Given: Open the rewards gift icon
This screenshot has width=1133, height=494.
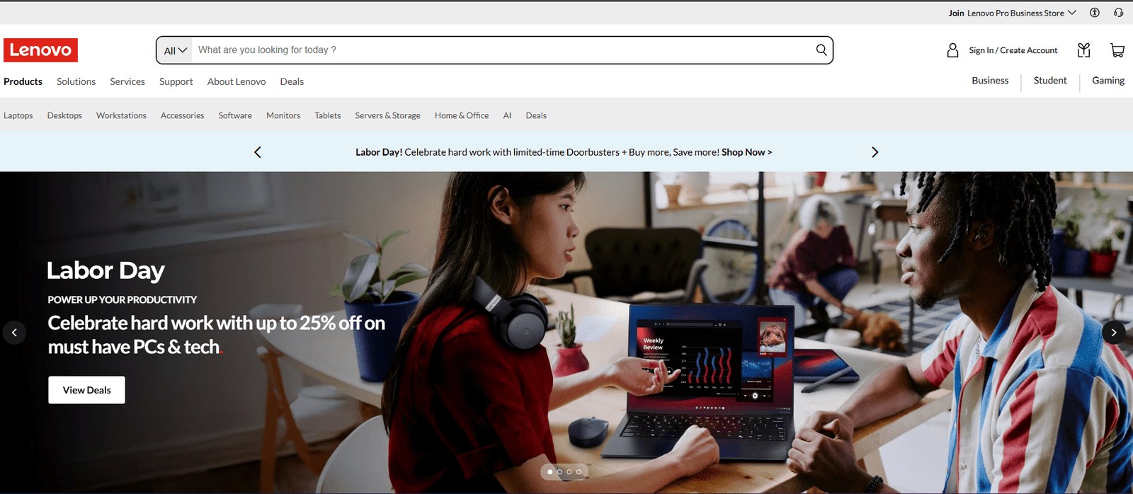Looking at the screenshot, I should coord(1083,50).
